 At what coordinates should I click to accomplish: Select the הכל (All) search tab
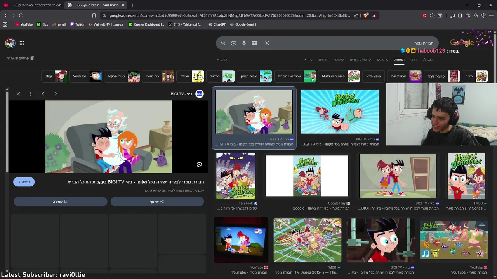coord(414,59)
